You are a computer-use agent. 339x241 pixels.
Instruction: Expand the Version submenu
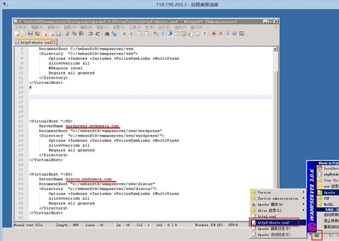click(278, 192)
